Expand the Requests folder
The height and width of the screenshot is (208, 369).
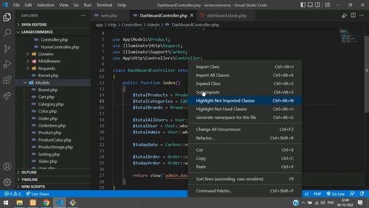(46, 68)
